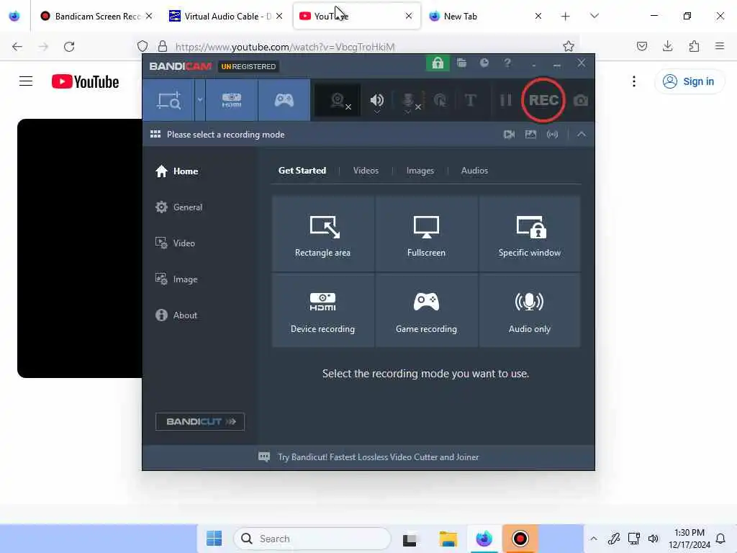The image size is (737, 553).
Task: Switch to New Tab browser tab
Action: tap(485, 16)
